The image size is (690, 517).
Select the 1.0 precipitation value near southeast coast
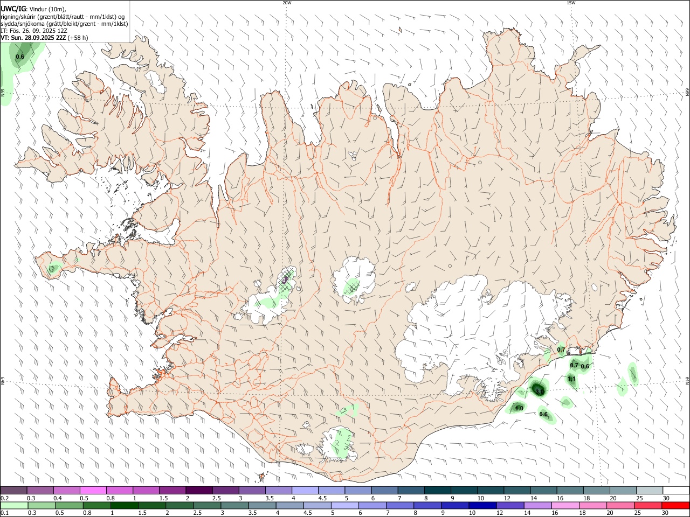click(519, 408)
